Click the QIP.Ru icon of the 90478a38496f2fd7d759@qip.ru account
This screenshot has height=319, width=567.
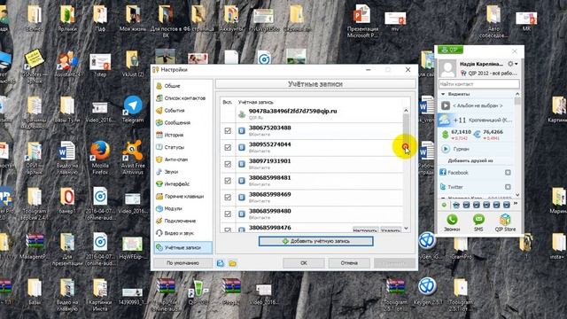(x=242, y=114)
